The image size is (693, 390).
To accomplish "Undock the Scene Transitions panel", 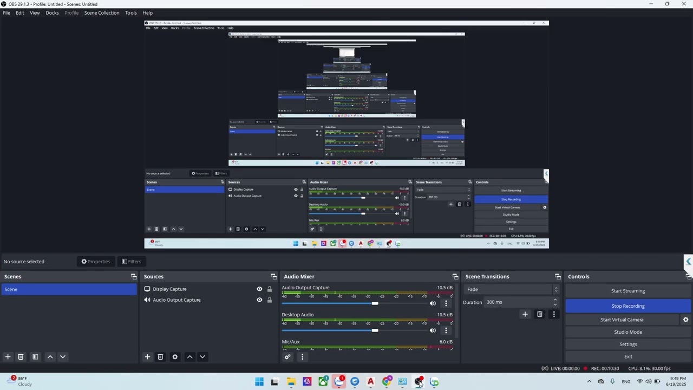I will point(558,277).
